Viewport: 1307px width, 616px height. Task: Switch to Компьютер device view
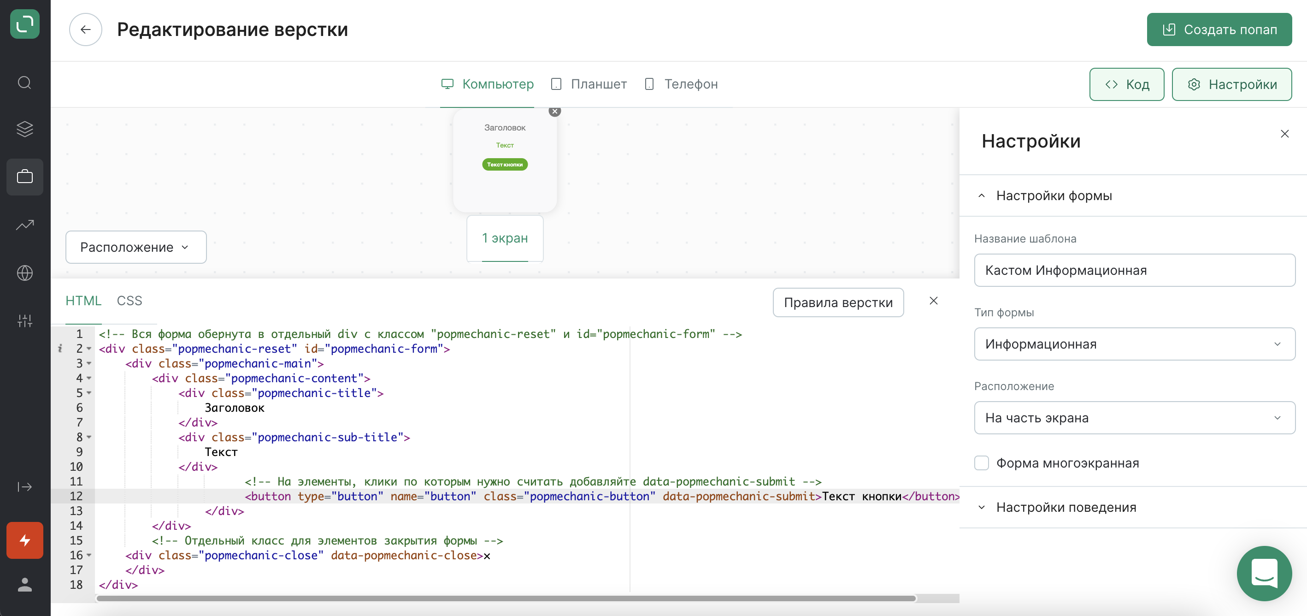(487, 84)
